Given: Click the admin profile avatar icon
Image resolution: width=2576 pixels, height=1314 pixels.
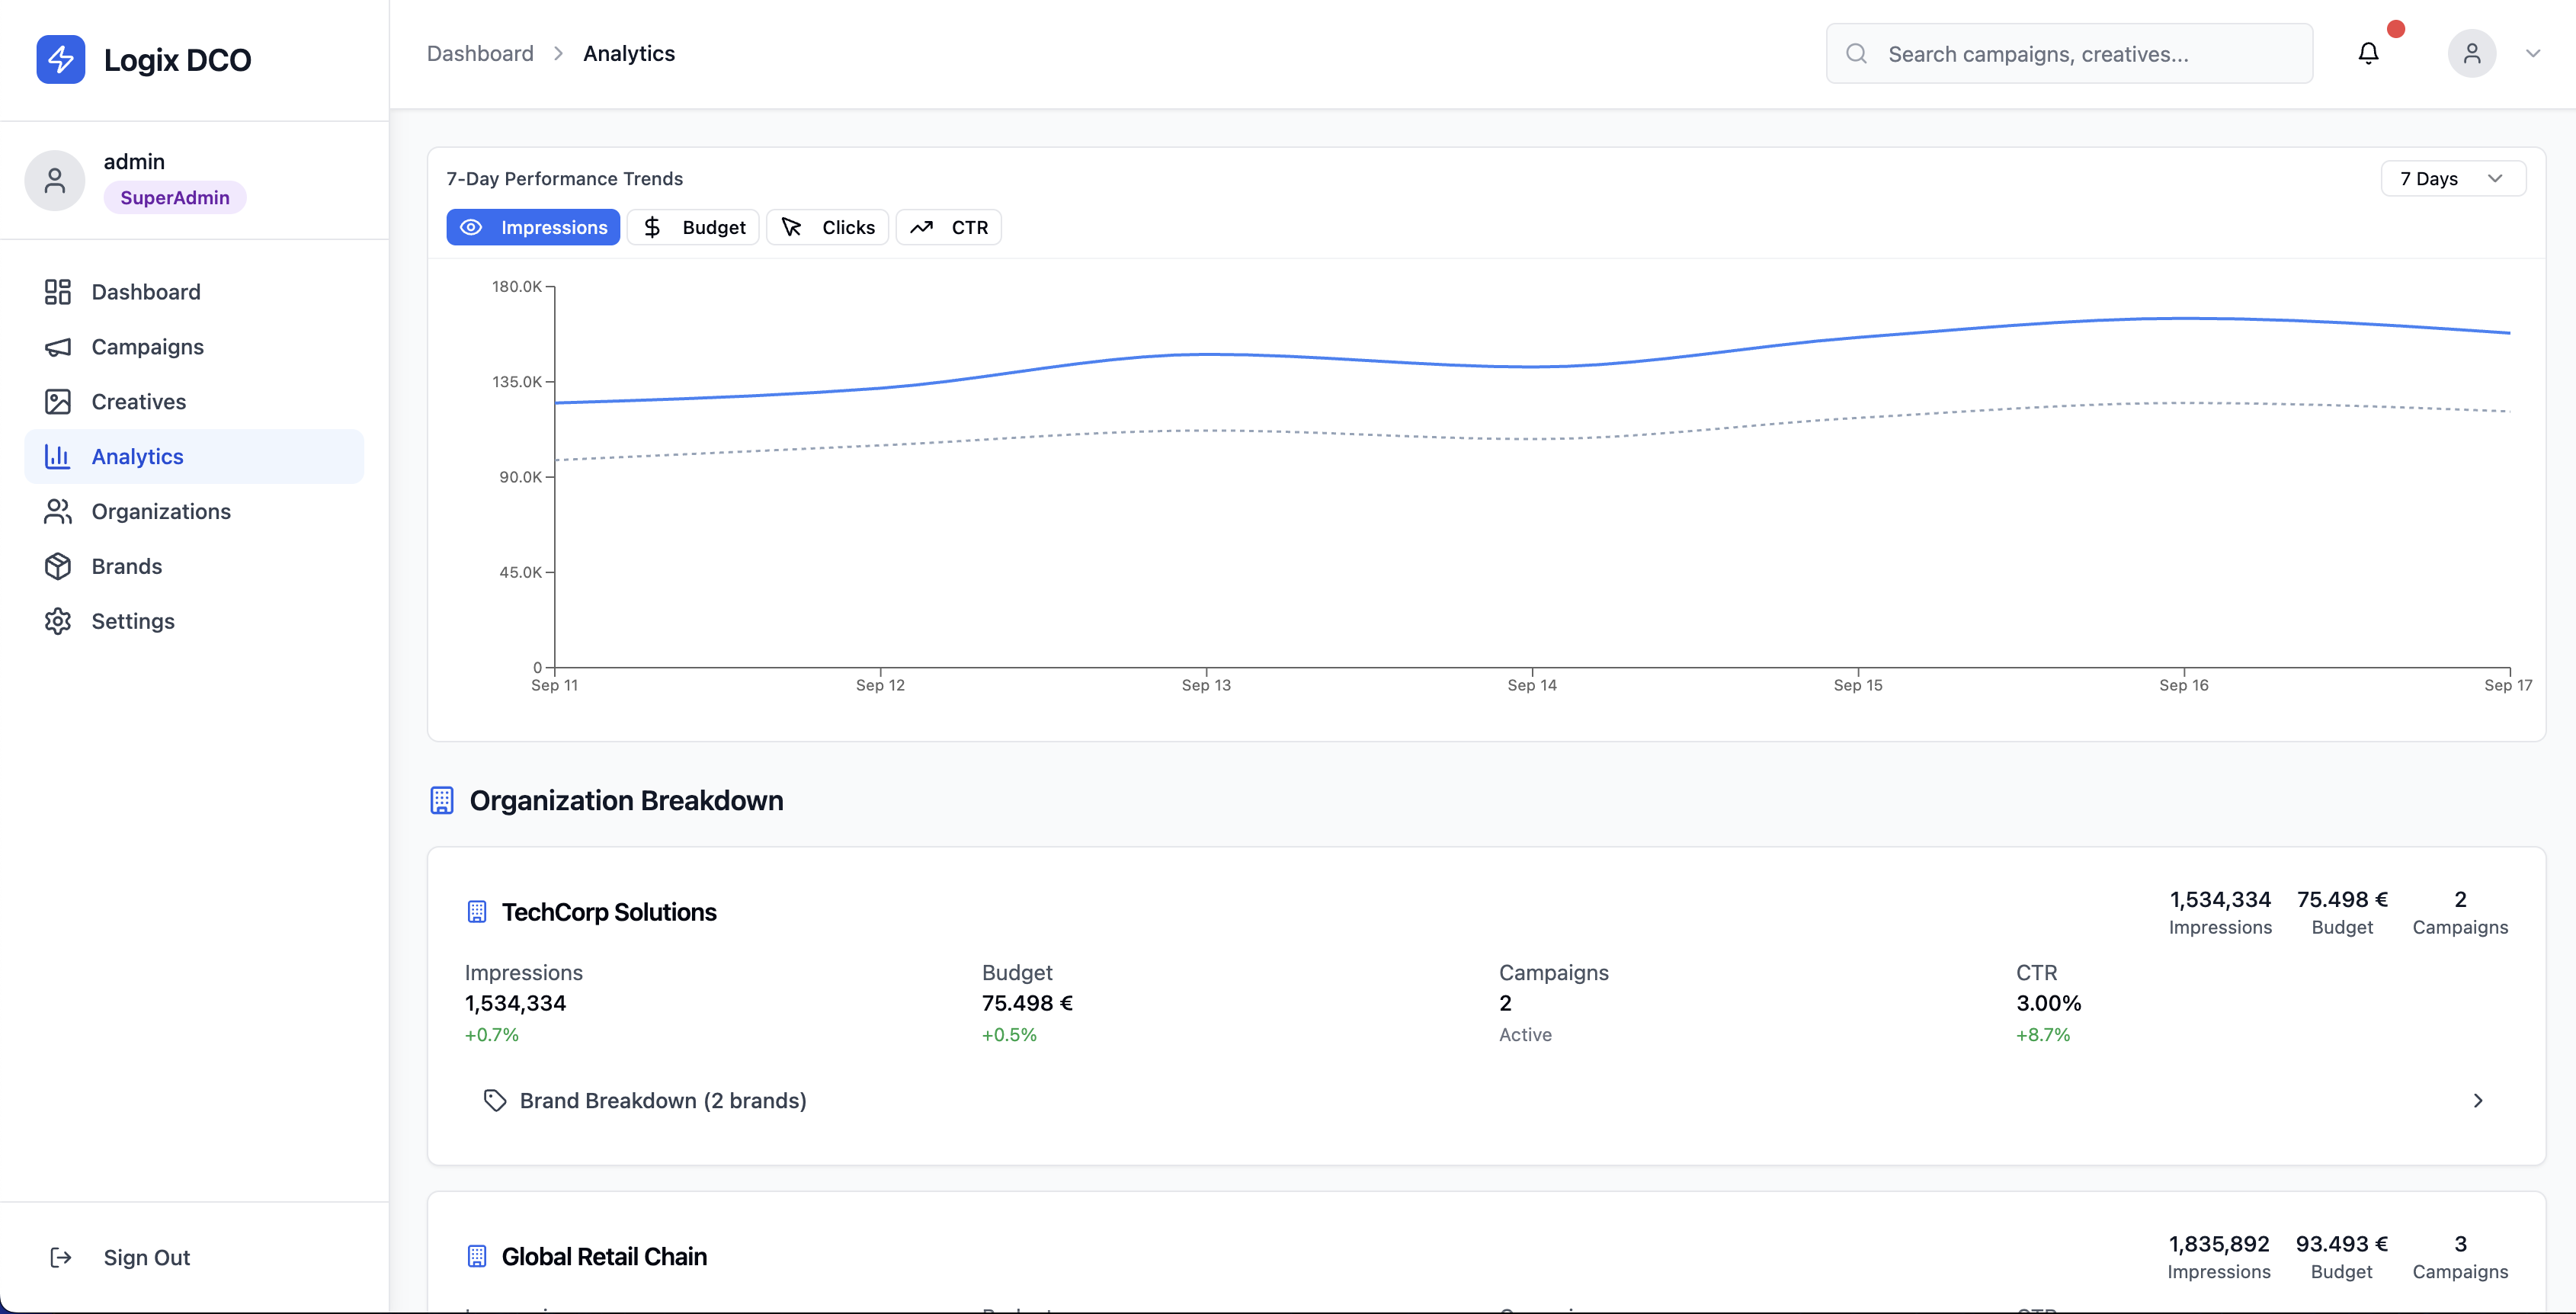Looking at the screenshot, I should tap(2471, 53).
